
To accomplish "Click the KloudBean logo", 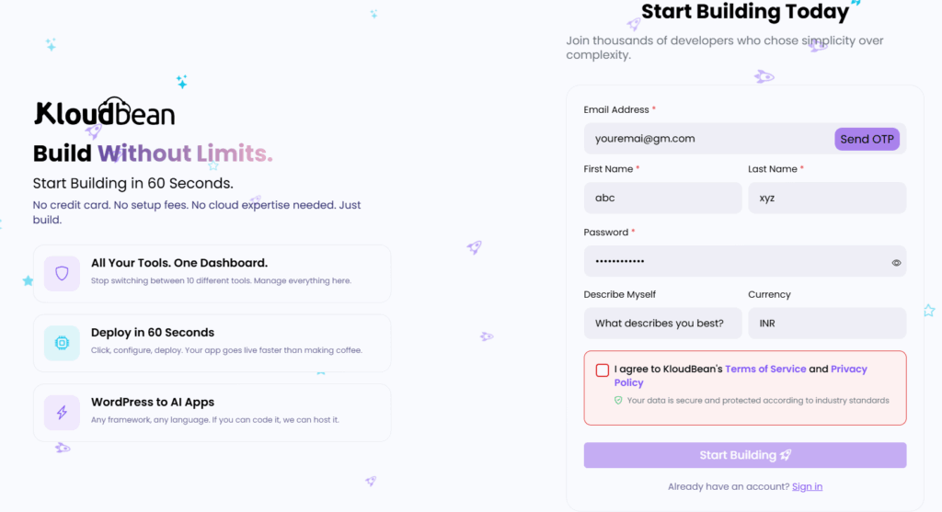I will pos(105,111).
